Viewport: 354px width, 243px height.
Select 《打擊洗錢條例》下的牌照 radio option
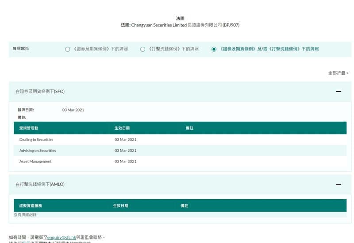pos(142,49)
